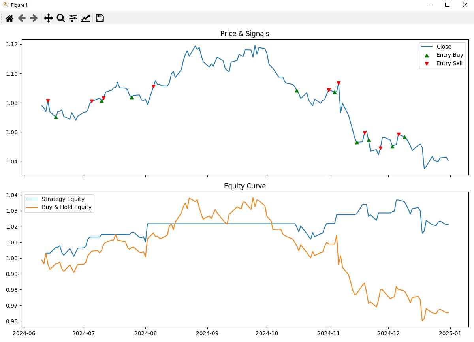The image size is (474, 342).
Task: Go forward to the next view
Action: point(34,18)
